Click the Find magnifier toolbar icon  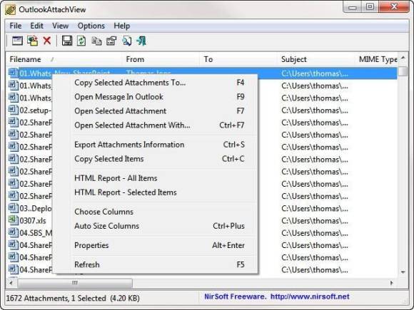[x=126, y=41]
